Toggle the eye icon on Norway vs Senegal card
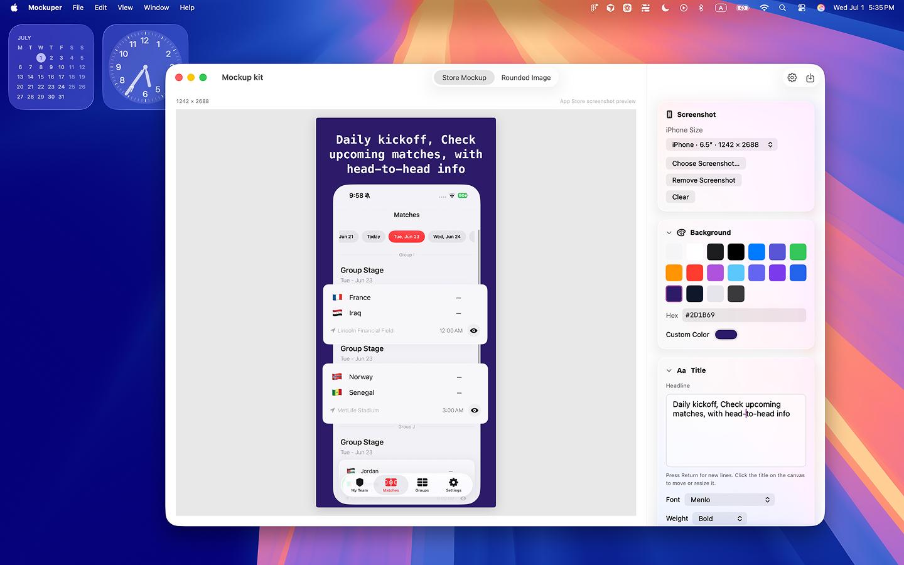 475,410
